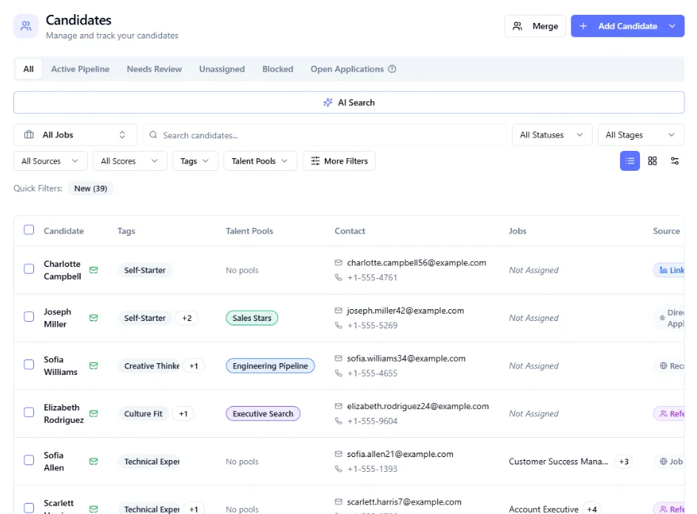The image size is (697, 514).
Task: Click Customer Success Mana... job text
Action: click(x=559, y=461)
